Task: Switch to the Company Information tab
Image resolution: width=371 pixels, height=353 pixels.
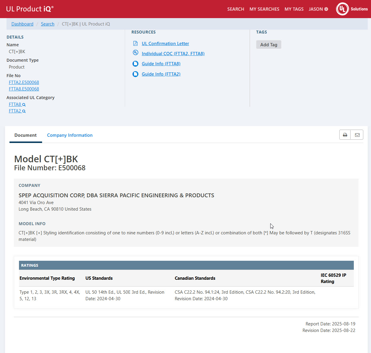Action: click(70, 135)
